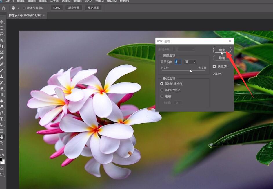Select the Horizontal Type tool
The image size is (273, 189).
pyautogui.click(x=2, y=119)
